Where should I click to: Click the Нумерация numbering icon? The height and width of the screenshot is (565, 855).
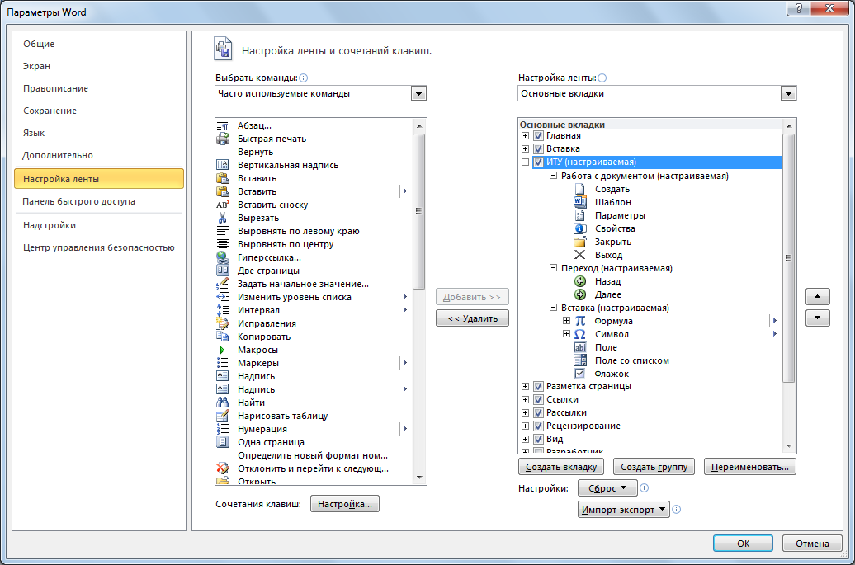(223, 429)
